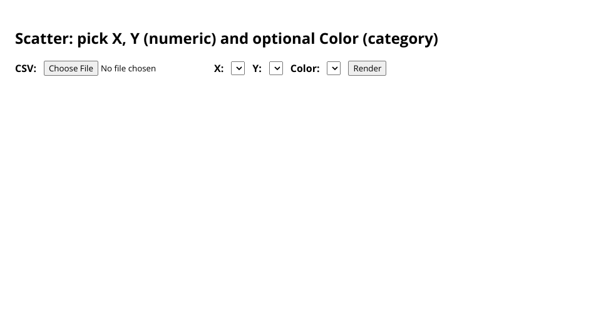
Task: Open file browser for CSV input
Action: pyautogui.click(x=71, y=68)
